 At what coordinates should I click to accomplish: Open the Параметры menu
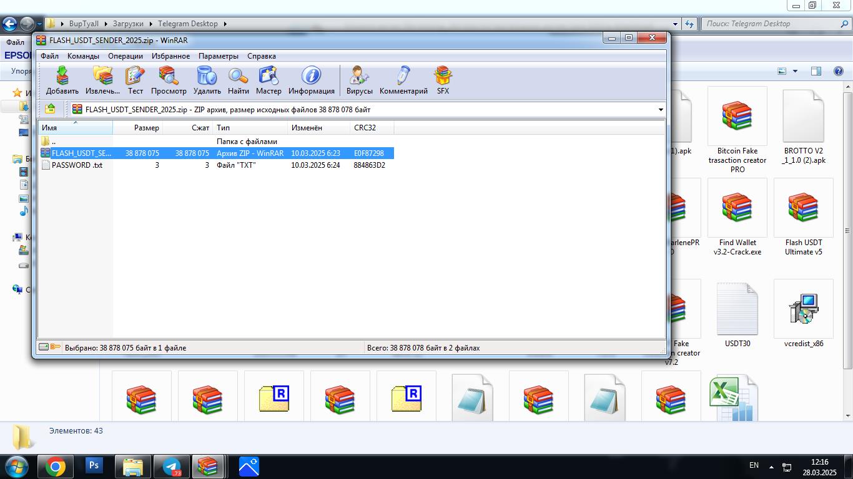pos(218,56)
